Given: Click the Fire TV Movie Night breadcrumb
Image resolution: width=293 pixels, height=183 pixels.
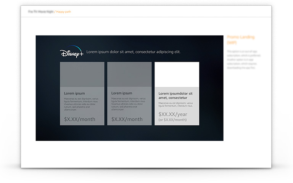Looking at the screenshot, I should [41, 11].
